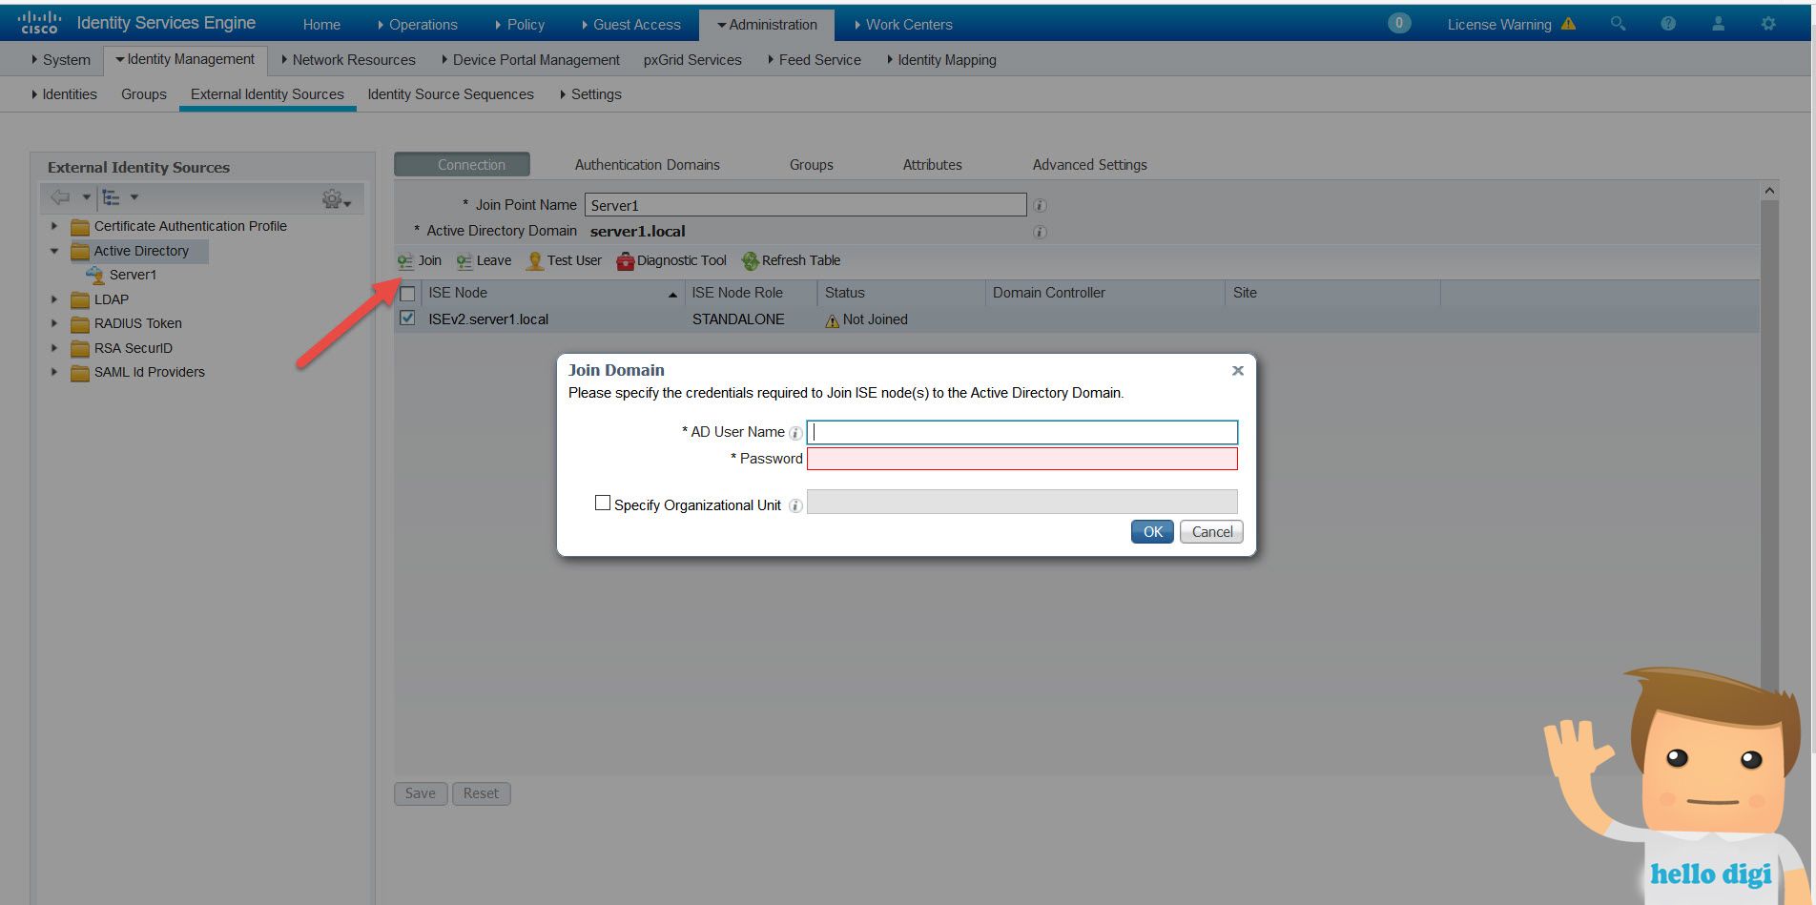Viewport: 1816px width, 905px height.
Task: Open the Network Resources submenu
Action: click(348, 60)
